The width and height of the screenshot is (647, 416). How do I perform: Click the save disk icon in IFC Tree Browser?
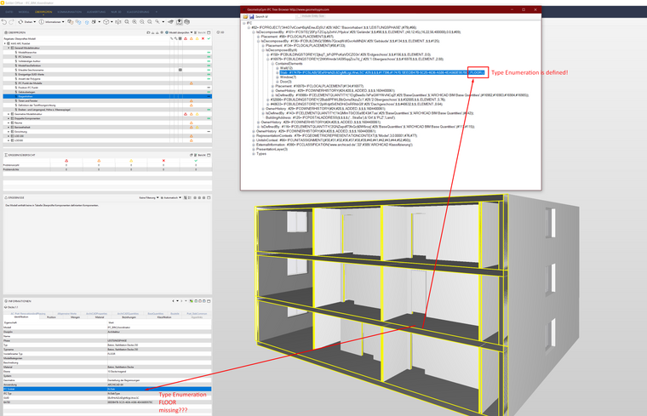click(x=251, y=16)
